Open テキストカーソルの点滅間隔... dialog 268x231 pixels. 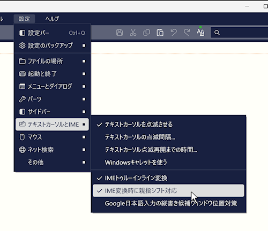point(168,137)
